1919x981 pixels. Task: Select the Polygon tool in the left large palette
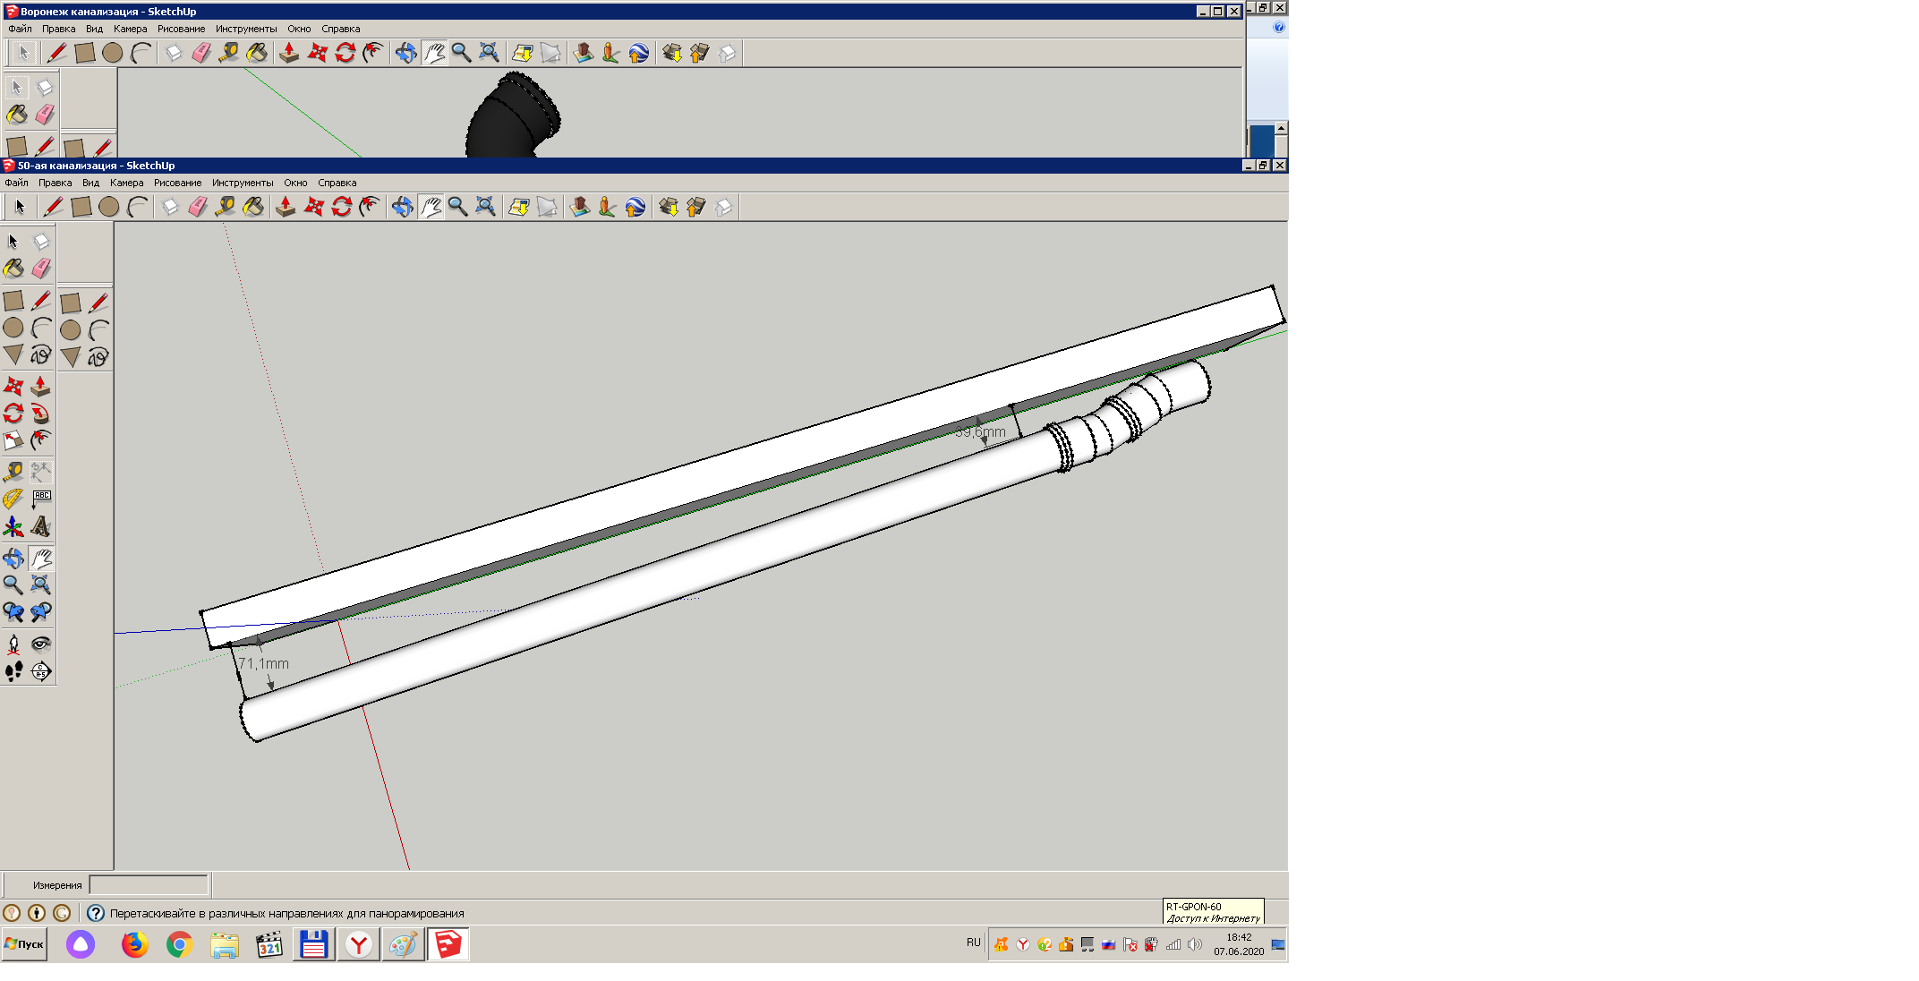click(13, 355)
